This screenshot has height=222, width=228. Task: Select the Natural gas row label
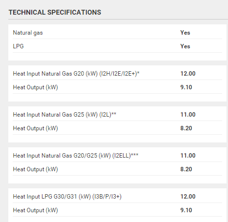pos(28,33)
